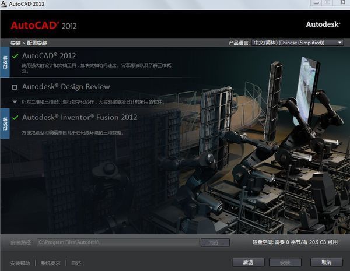Close the AutoCAD 2012 installer window

pos(343,2)
